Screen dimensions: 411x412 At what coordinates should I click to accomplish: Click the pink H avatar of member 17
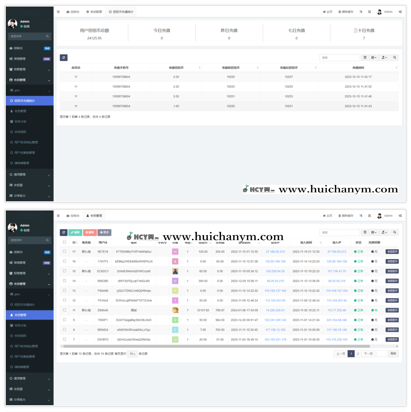point(175,252)
